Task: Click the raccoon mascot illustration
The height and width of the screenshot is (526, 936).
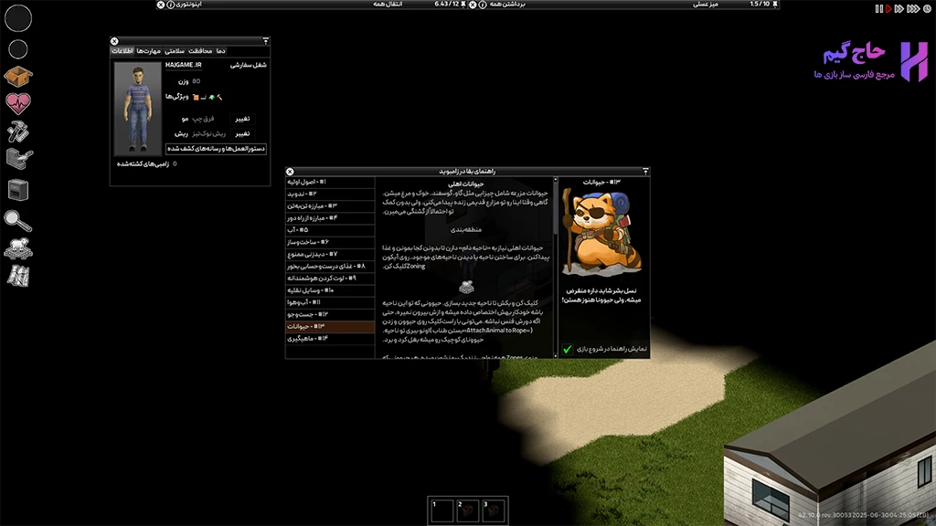Action: 603,233
